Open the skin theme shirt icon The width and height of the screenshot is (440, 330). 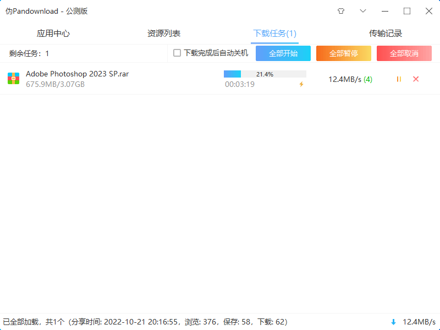click(x=341, y=11)
